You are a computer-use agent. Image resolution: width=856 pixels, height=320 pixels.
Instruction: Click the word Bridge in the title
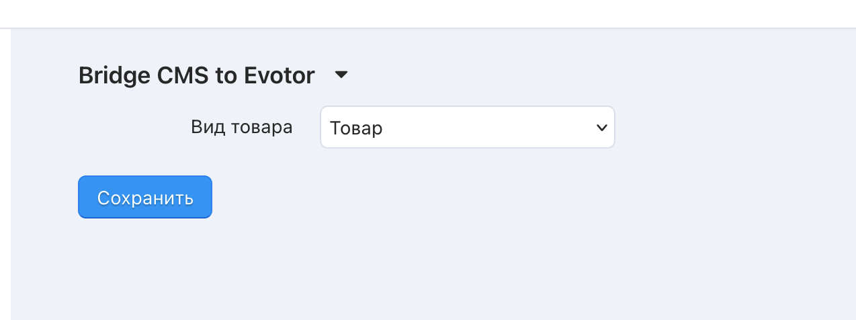point(114,76)
